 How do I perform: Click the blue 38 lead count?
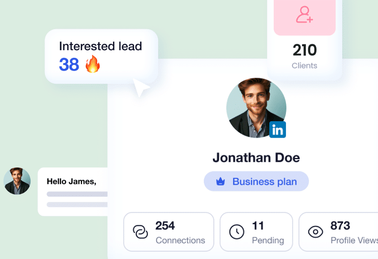[x=69, y=65]
